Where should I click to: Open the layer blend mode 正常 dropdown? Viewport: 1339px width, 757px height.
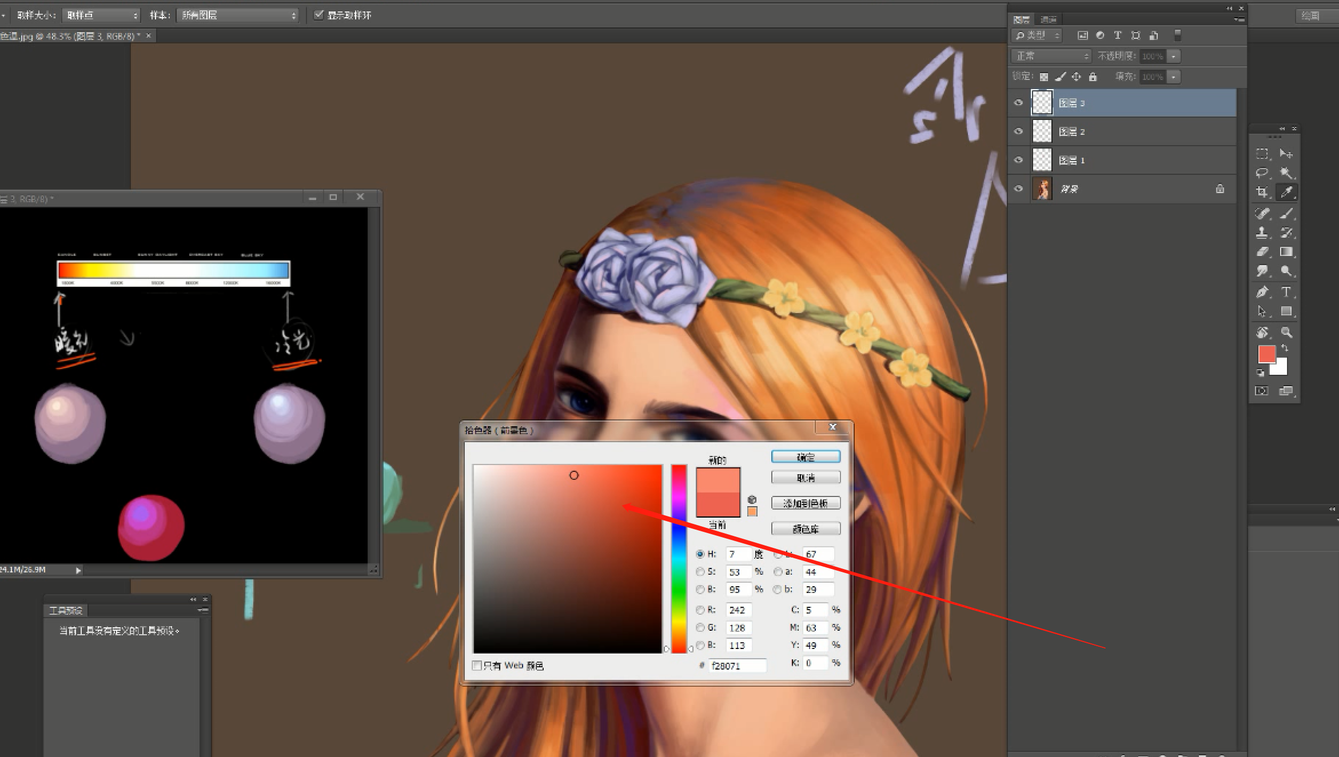tap(1051, 56)
